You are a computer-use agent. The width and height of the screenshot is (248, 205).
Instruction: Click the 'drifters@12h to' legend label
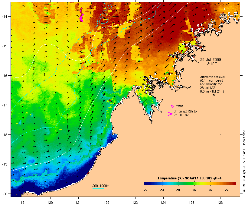tap(185, 111)
